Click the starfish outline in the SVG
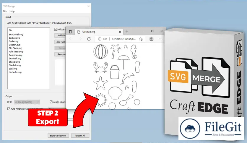The image size is (247, 143). click(100, 83)
